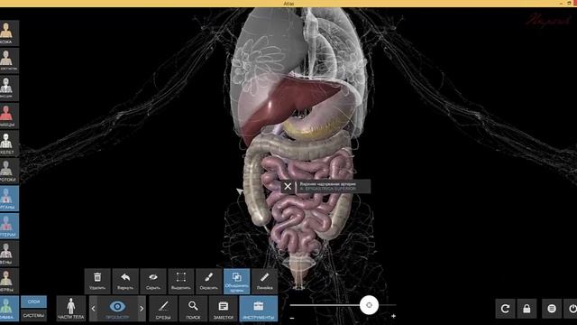This screenshot has width=577, height=325.
Task: Open Заметки (notes)
Action: pos(223,309)
